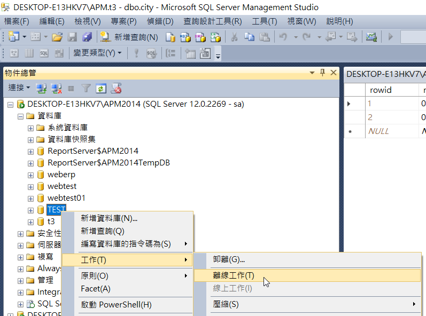This screenshot has width=426, height=316.
Task: Expand the weberp database node
Action: [30, 175]
